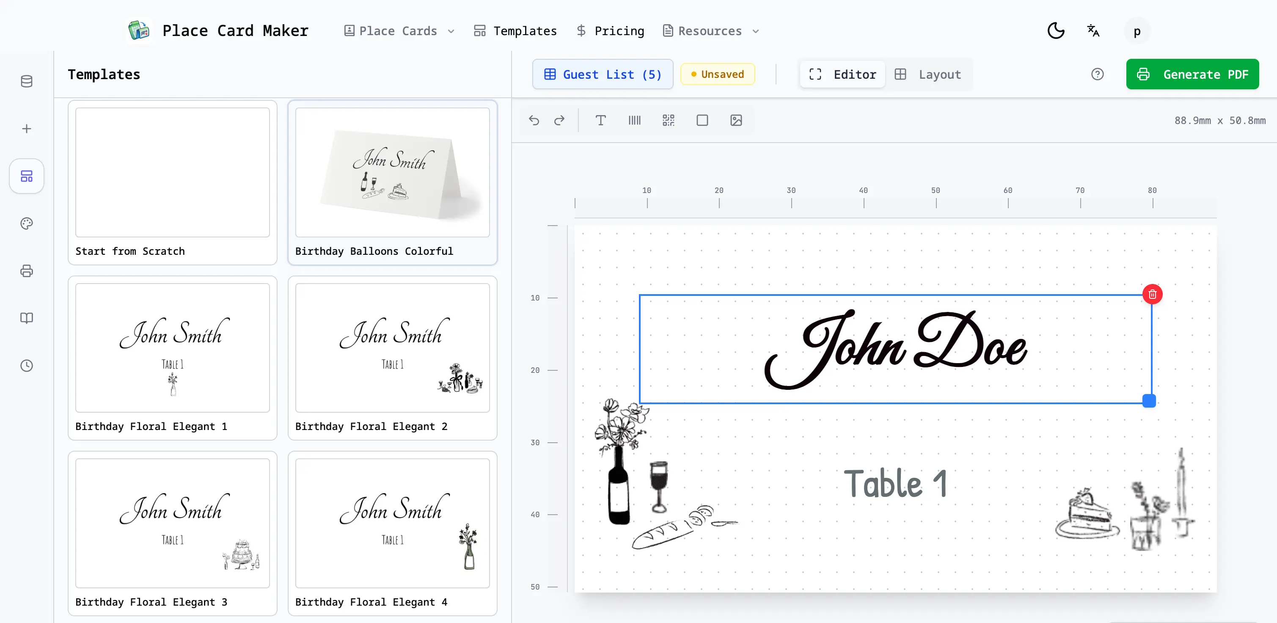The image size is (1277, 623).
Task: Insert a QR code element
Action: click(x=668, y=120)
